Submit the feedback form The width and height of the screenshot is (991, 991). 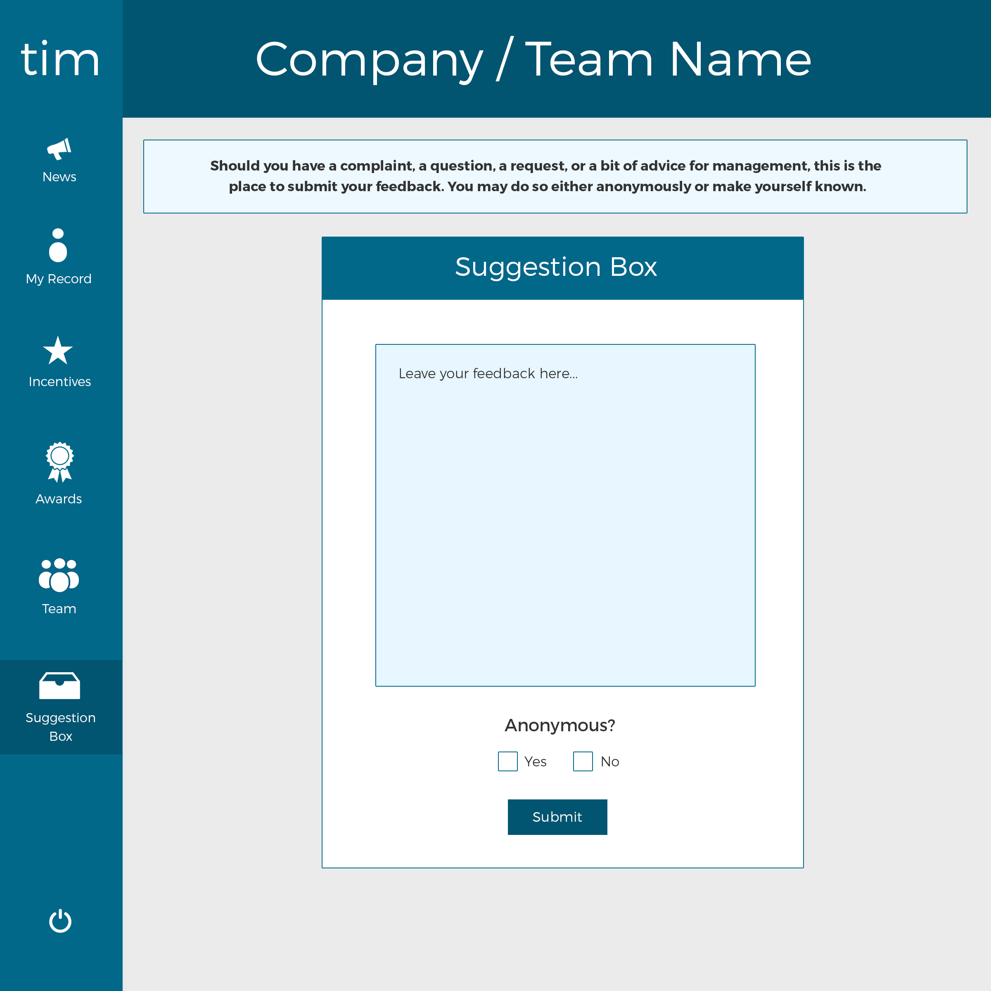[557, 817]
